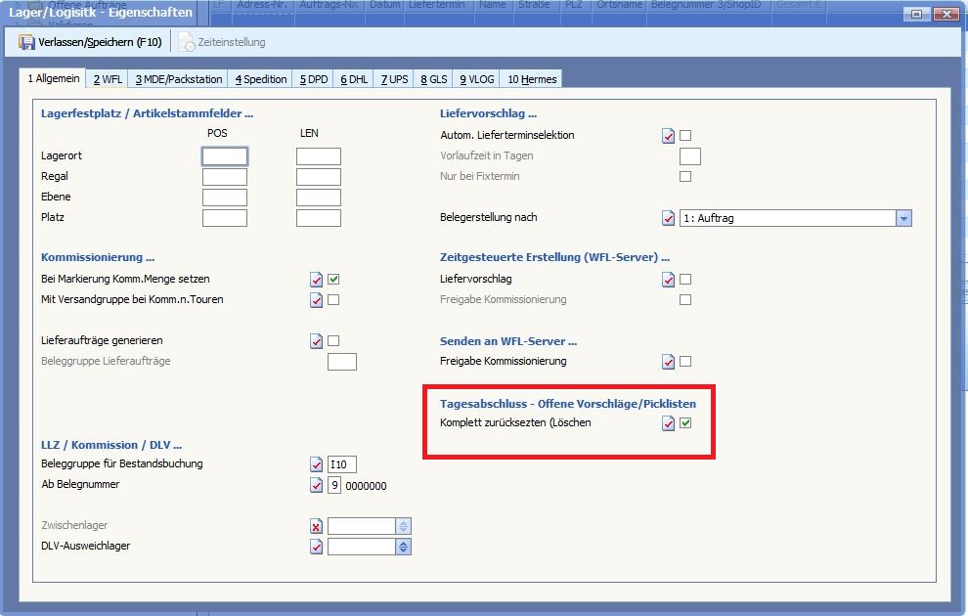Click the Zeiteinstellung toolbar button
This screenshot has height=616, width=968.
click(222, 42)
